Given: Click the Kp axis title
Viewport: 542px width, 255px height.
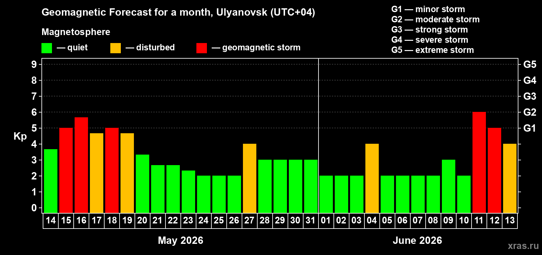Looking at the screenshot, I should (x=20, y=136).
